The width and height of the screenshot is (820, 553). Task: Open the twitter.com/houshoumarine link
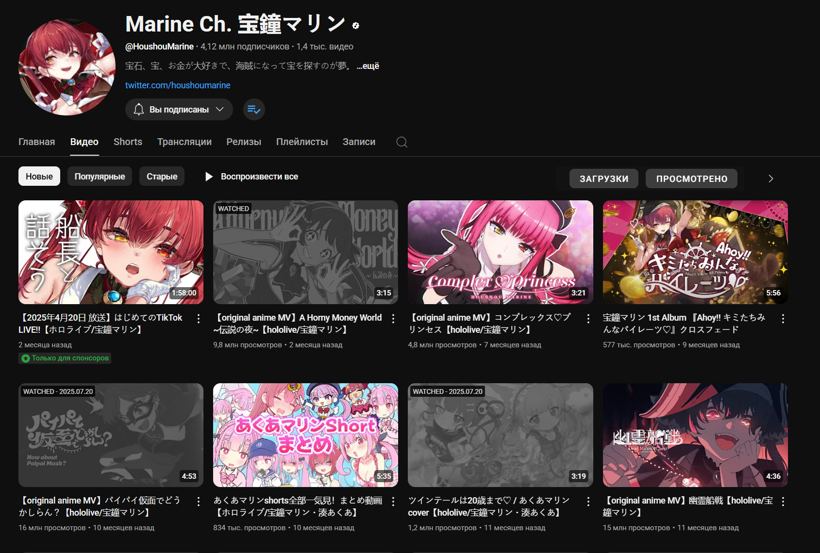coord(178,85)
